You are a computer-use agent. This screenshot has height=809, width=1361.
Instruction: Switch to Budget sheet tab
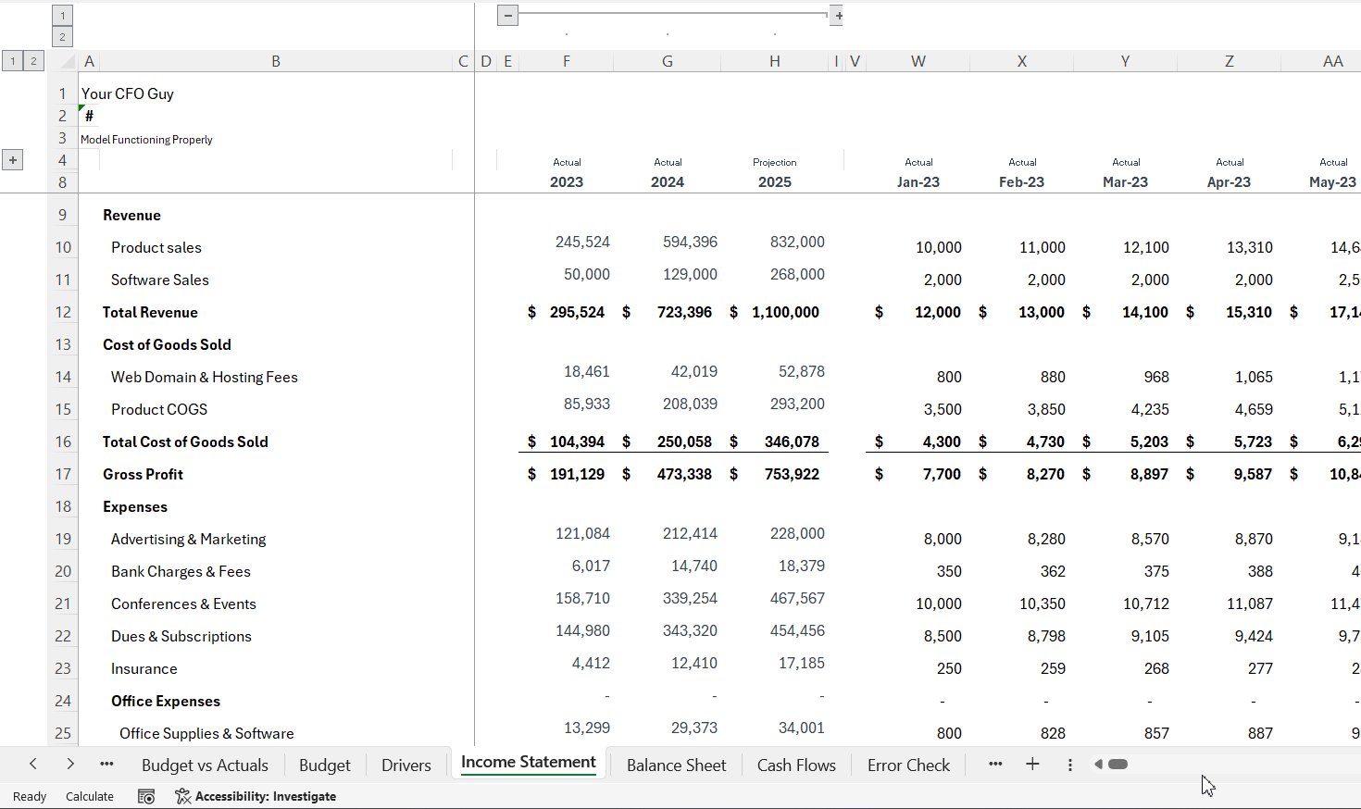325,765
